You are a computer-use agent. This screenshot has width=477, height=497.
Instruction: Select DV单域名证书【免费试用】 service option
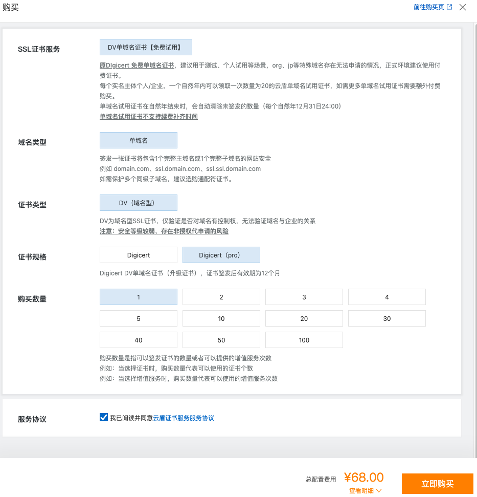click(146, 47)
